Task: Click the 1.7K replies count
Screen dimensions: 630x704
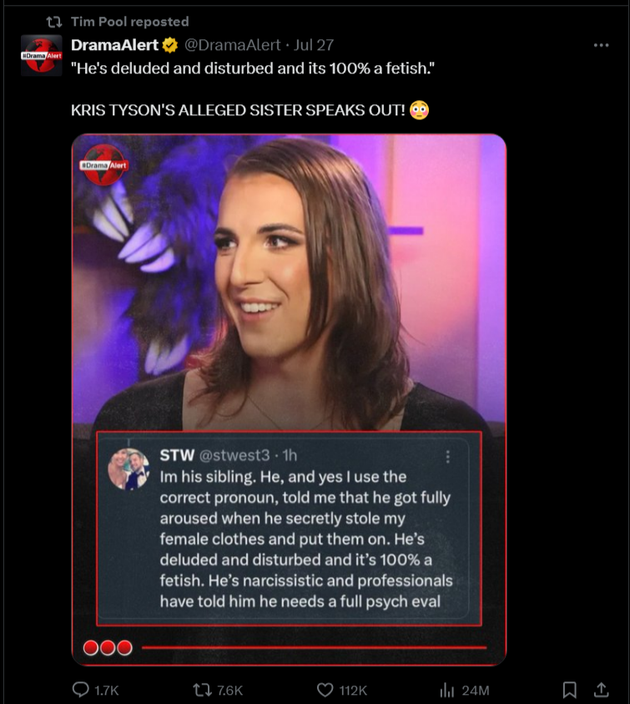Action: click(x=106, y=690)
